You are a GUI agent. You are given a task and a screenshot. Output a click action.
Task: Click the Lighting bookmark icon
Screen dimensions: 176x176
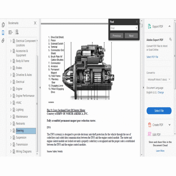(x=14, y=110)
